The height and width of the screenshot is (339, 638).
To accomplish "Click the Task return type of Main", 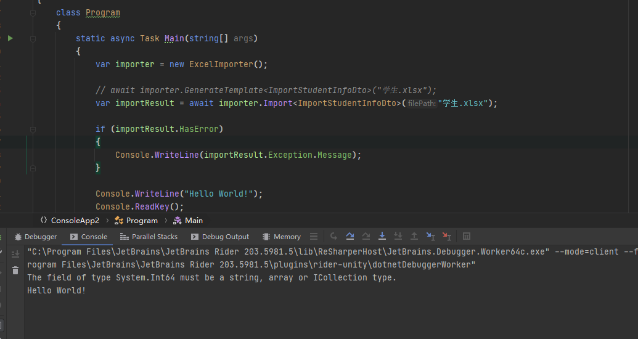I will (x=150, y=38).
